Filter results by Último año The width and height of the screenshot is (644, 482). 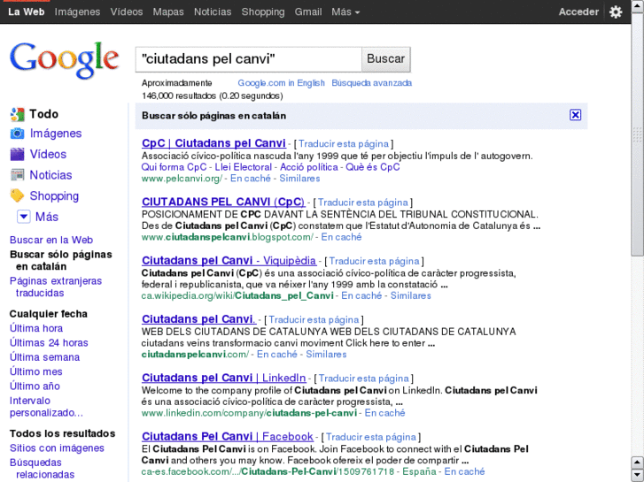(x=35, y=386)
